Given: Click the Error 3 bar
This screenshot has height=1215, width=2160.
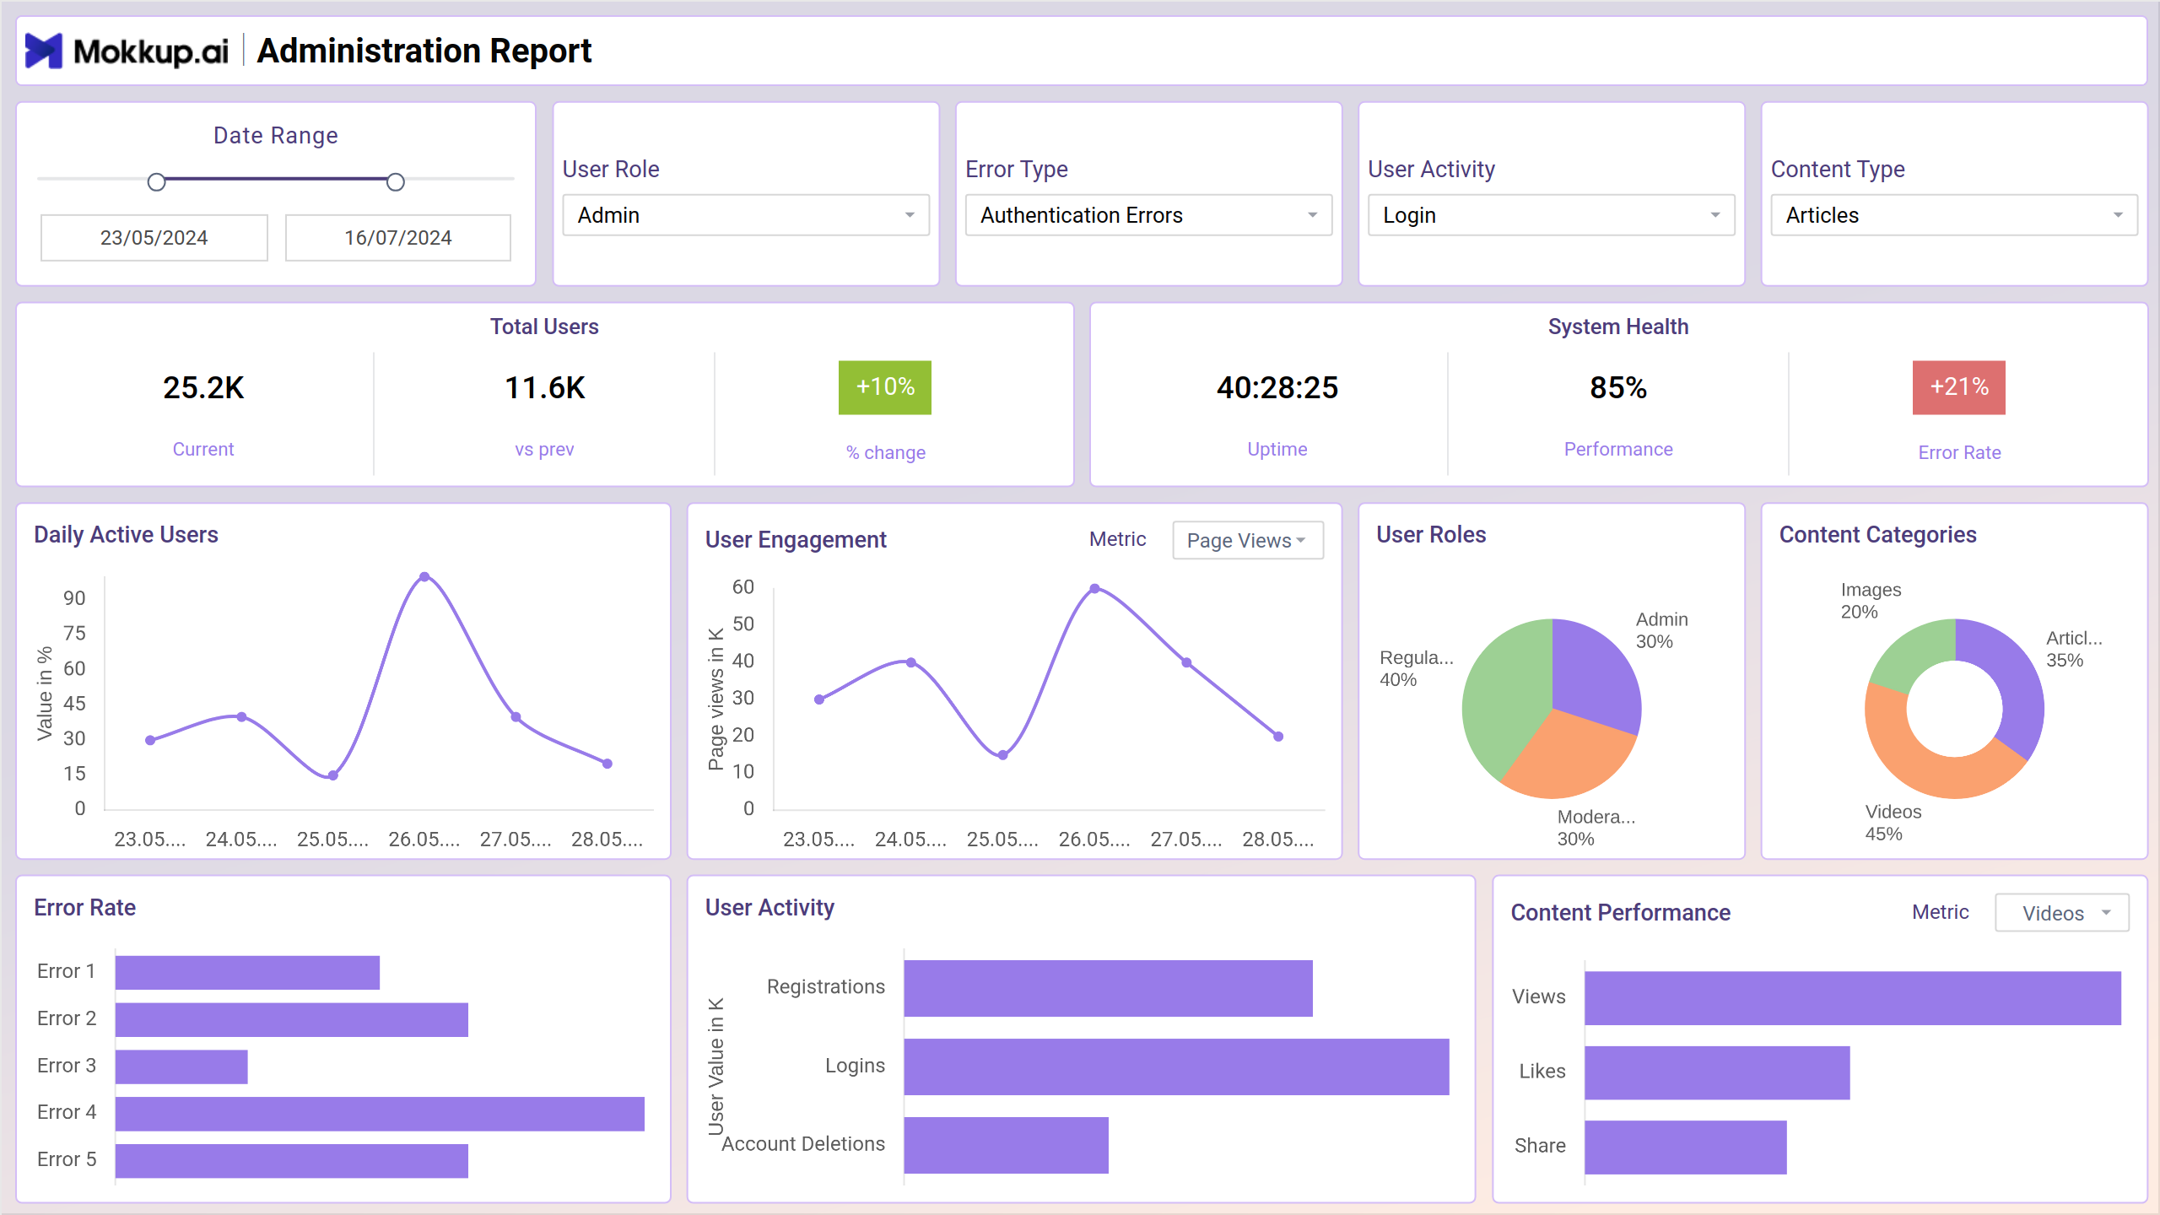Looking at the screenshot, I should 181,1066.
